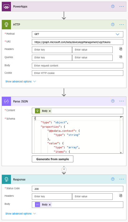Click the HTTP action help icon
Viewport: 128px width, 222px height.
click(x=113, y=24)
